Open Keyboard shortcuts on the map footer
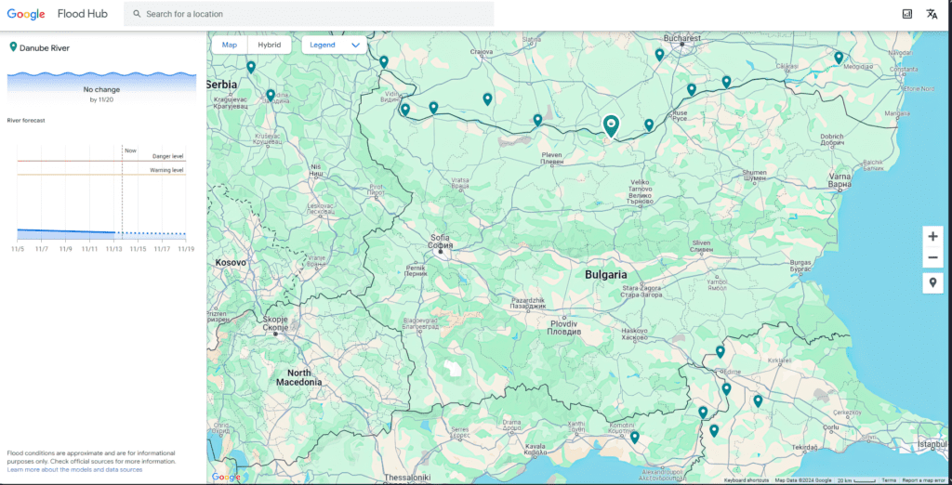 (747, 480)
